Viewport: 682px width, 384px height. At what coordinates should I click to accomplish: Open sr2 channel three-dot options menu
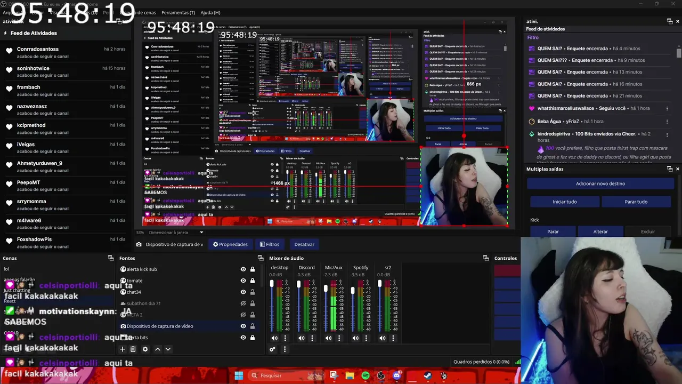393,338
